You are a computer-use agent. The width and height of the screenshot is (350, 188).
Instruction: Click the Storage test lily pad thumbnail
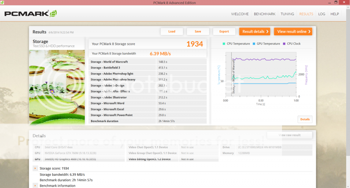click(57, 87)
